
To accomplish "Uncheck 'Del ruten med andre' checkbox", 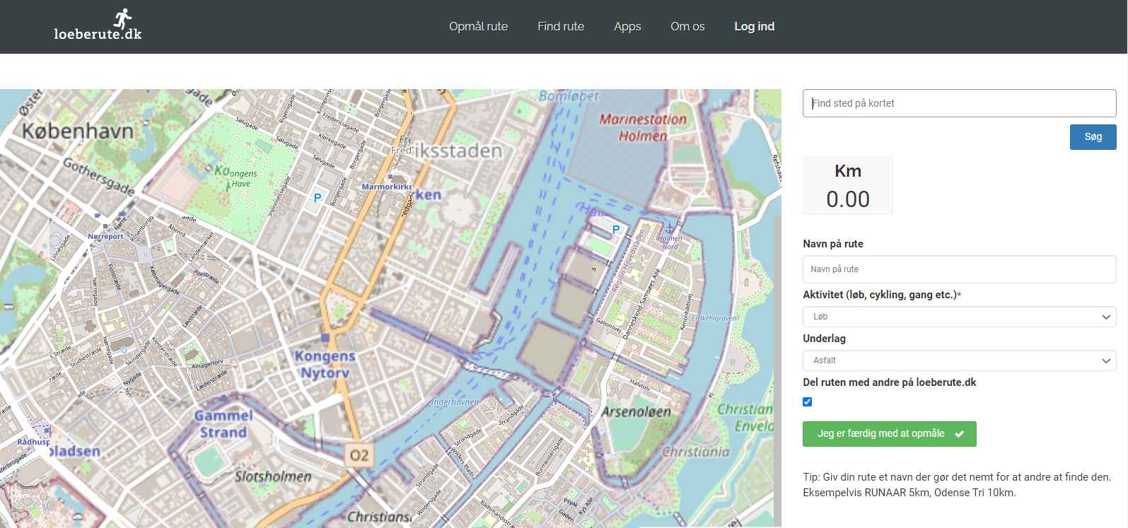I will coord(808,402).
